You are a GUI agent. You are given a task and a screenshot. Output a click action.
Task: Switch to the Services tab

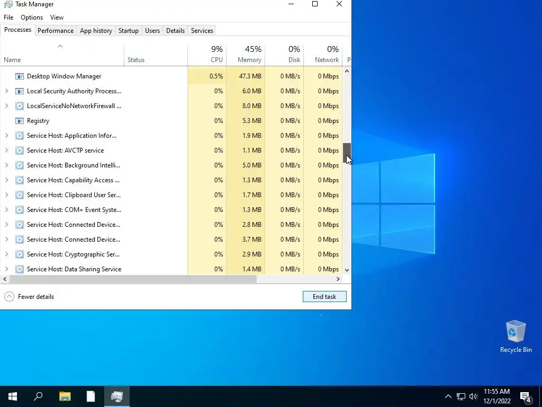click(x=202, y=30)
